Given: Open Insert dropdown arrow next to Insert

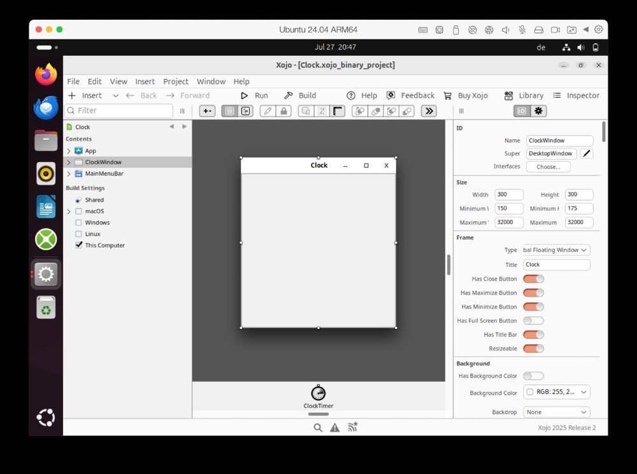Looking at the screenshot, I should [x=115, y=96].
